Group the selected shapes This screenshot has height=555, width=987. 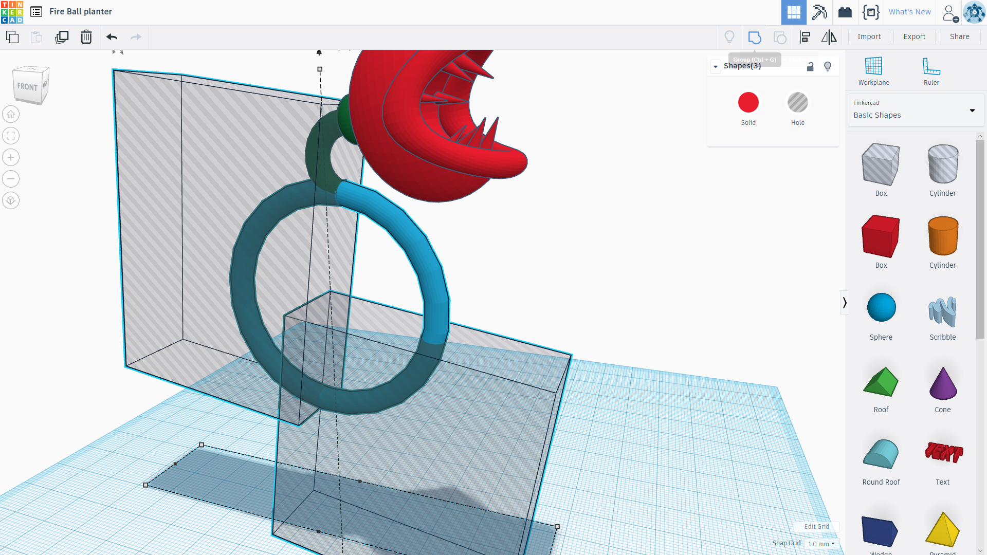[x=755, y=37]
